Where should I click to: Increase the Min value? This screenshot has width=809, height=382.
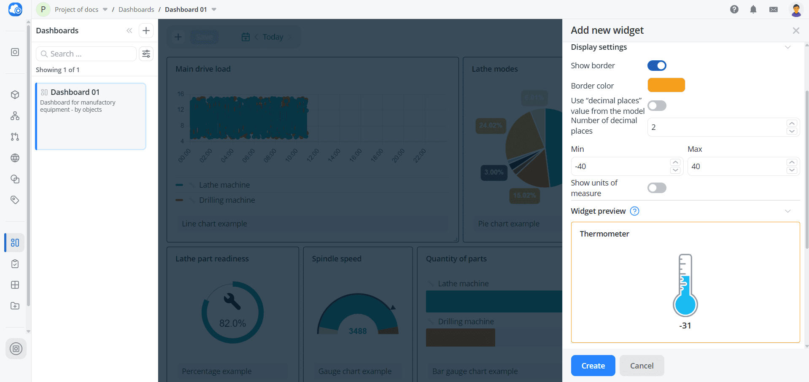675,162
